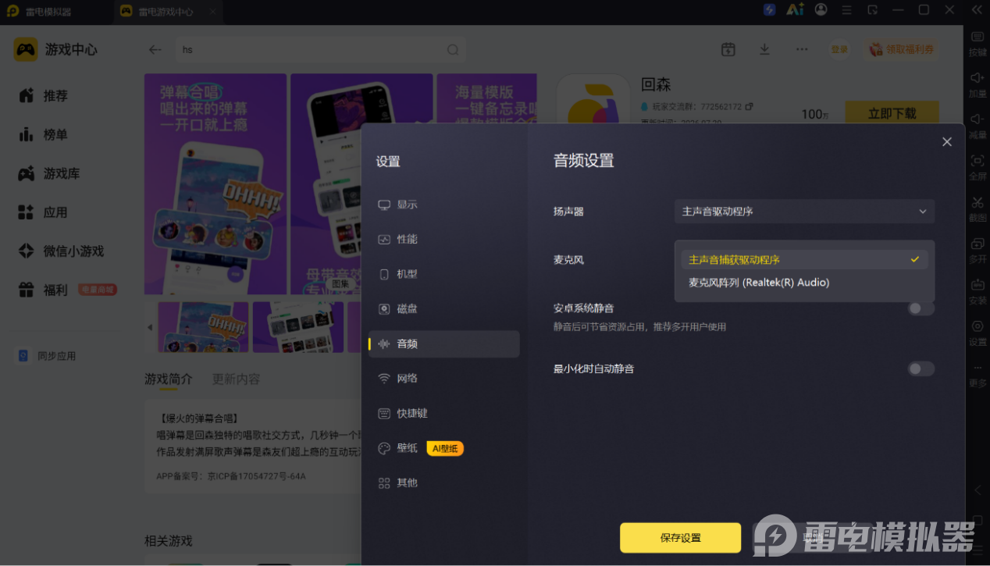Screen dimensions: 990x566
Task: Open the 弹幕合唱 promotional screenshot
Action: point(215,184)
